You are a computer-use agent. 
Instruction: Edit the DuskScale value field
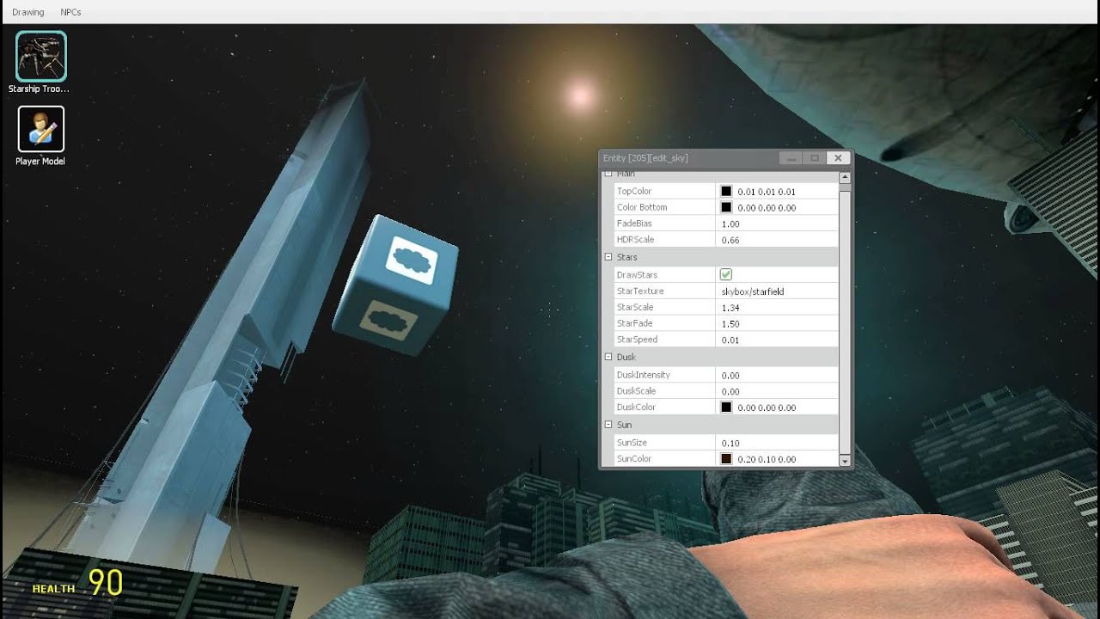click(x=777, y=391)
